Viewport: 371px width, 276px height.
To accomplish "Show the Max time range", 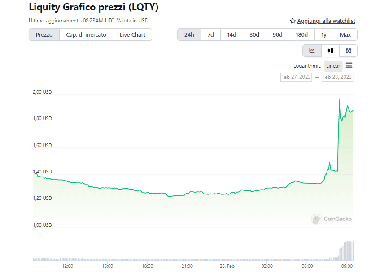I will click(345, 35).
